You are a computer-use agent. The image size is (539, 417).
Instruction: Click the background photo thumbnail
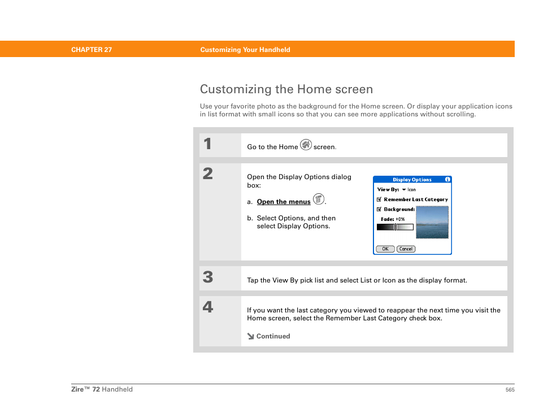(432, 222)
